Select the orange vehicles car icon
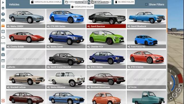184x104 pixels. coord(3,26)
